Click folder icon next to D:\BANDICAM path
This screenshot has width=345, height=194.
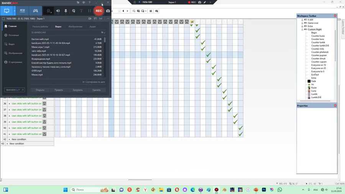coord(102,32)
